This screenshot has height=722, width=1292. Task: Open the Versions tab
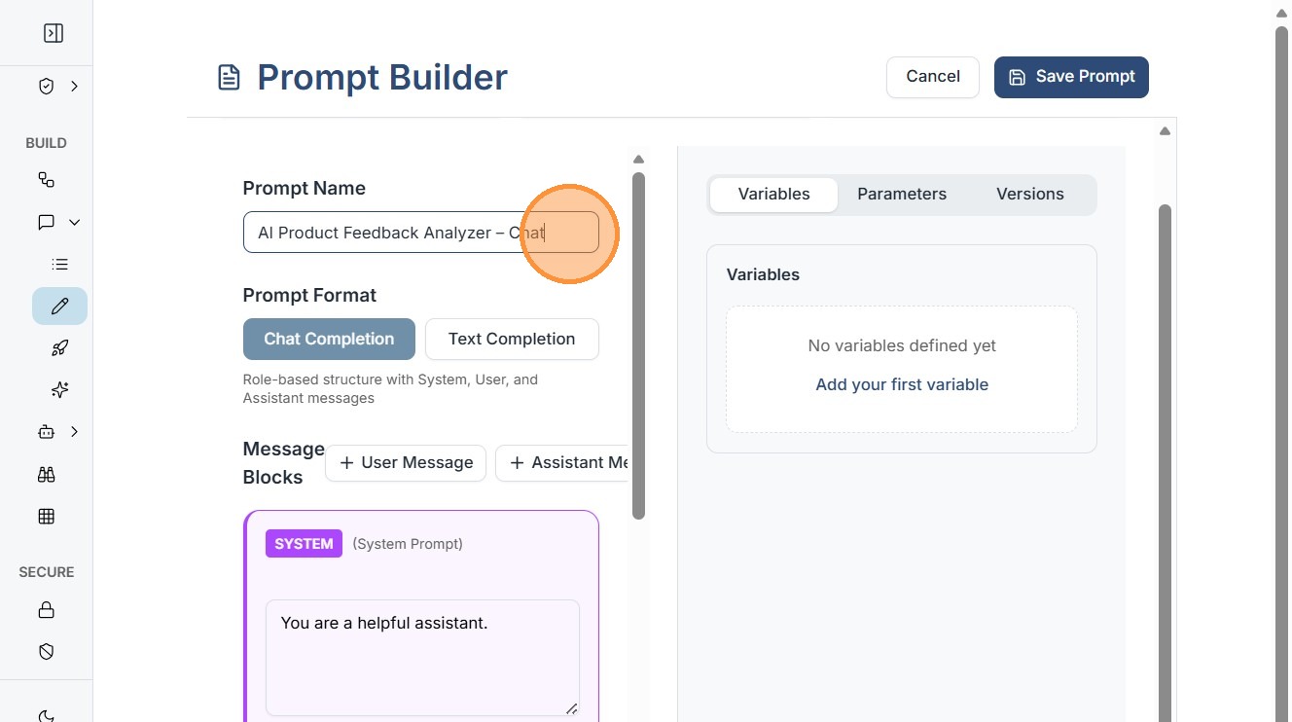click(x=1030, y=194)
